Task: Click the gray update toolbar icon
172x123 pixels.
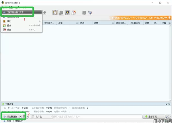Action: [84, 13]
